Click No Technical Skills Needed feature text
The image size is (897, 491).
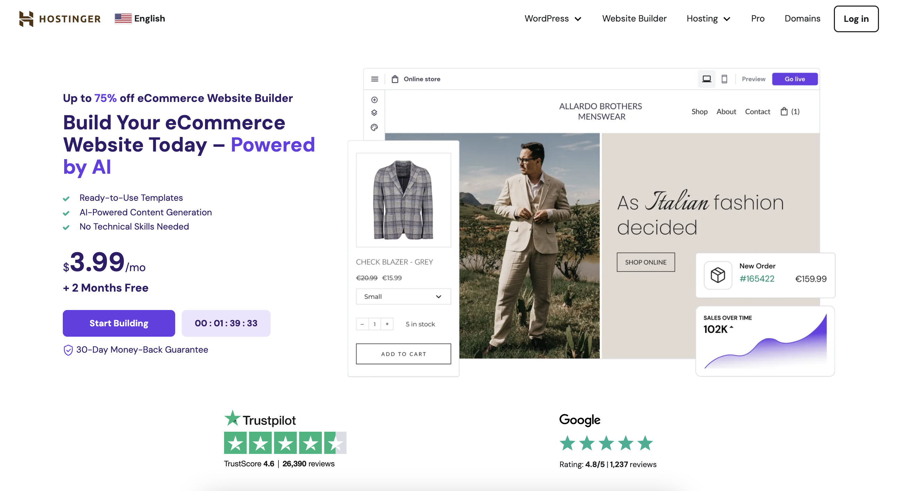(x=134, y=226)
